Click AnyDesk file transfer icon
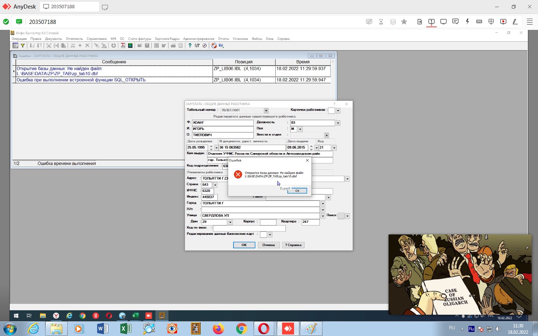Image resolution: width=538 pixels, height=336 pixels. (420, 22)
